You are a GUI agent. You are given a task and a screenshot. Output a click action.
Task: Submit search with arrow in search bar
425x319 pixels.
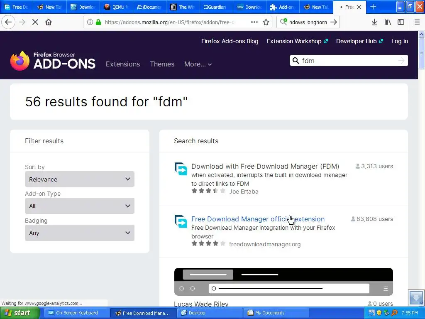pos(334,22)
